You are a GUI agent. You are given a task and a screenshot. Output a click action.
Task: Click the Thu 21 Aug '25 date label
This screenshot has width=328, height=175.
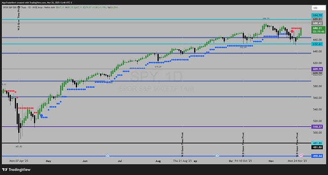click(183, 161)
